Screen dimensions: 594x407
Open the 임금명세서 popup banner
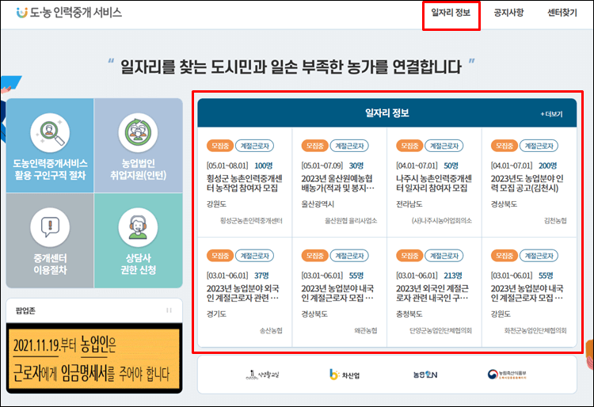[x=94, y=358]
